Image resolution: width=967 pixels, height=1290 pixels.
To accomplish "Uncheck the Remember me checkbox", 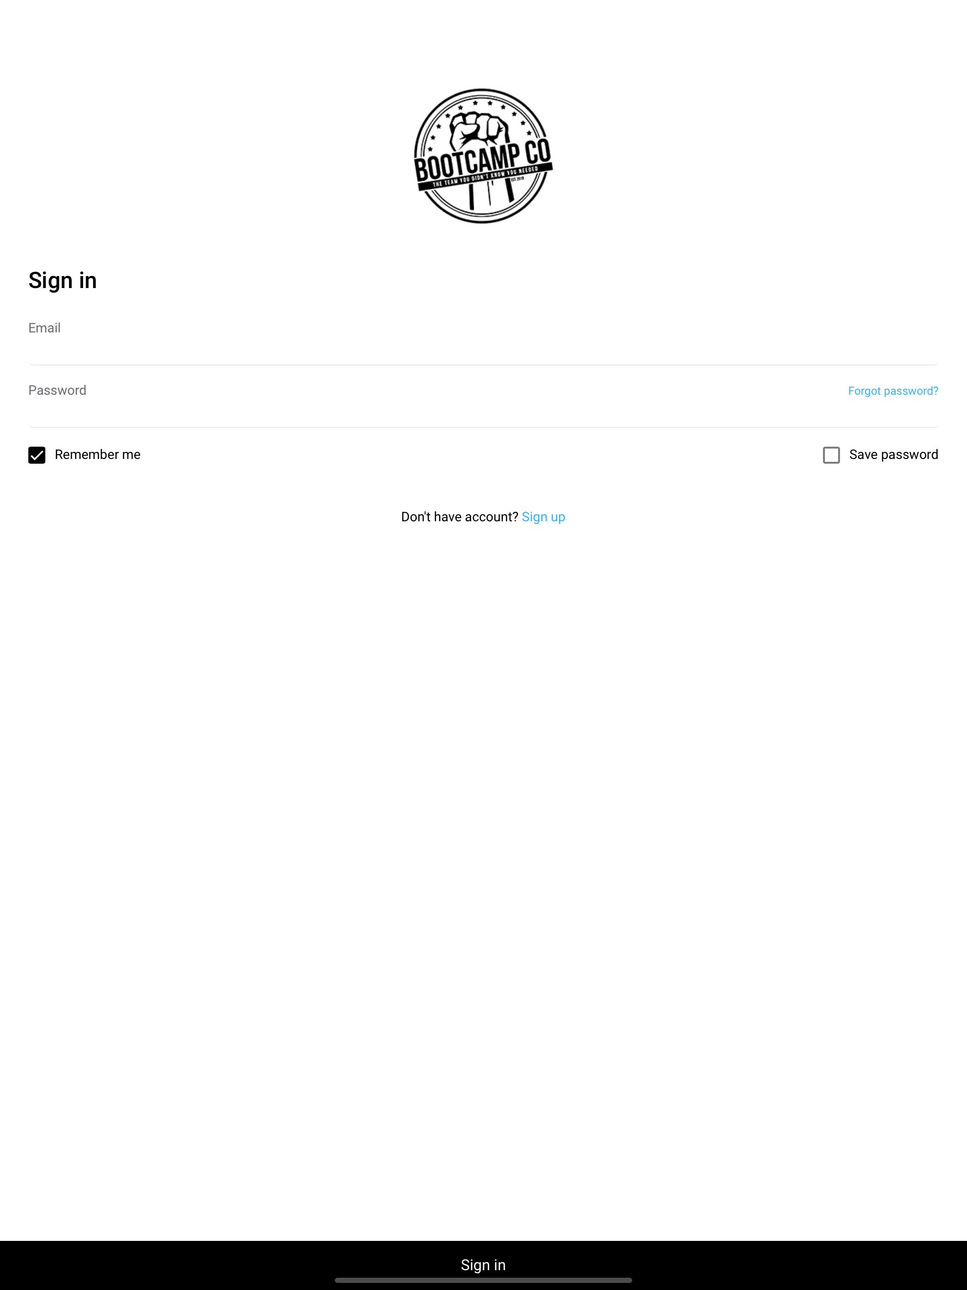I will click(37, 455).
